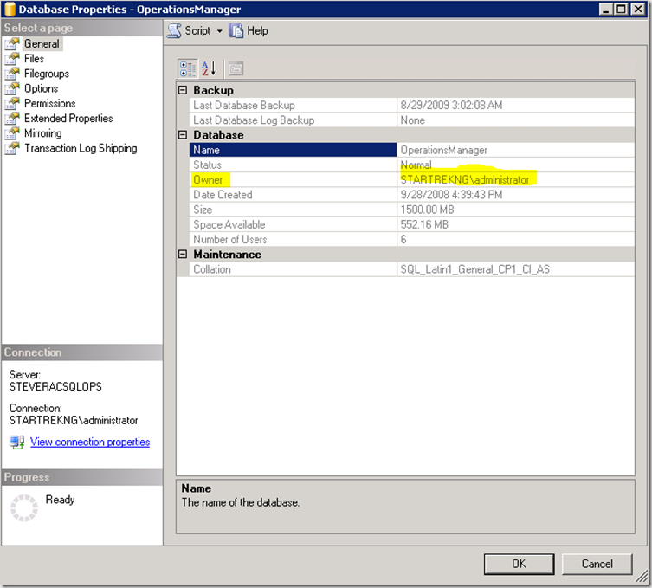Click the Cancel button
The width and height of the screenshot is (652, 588).
click(x=597, y=564)
